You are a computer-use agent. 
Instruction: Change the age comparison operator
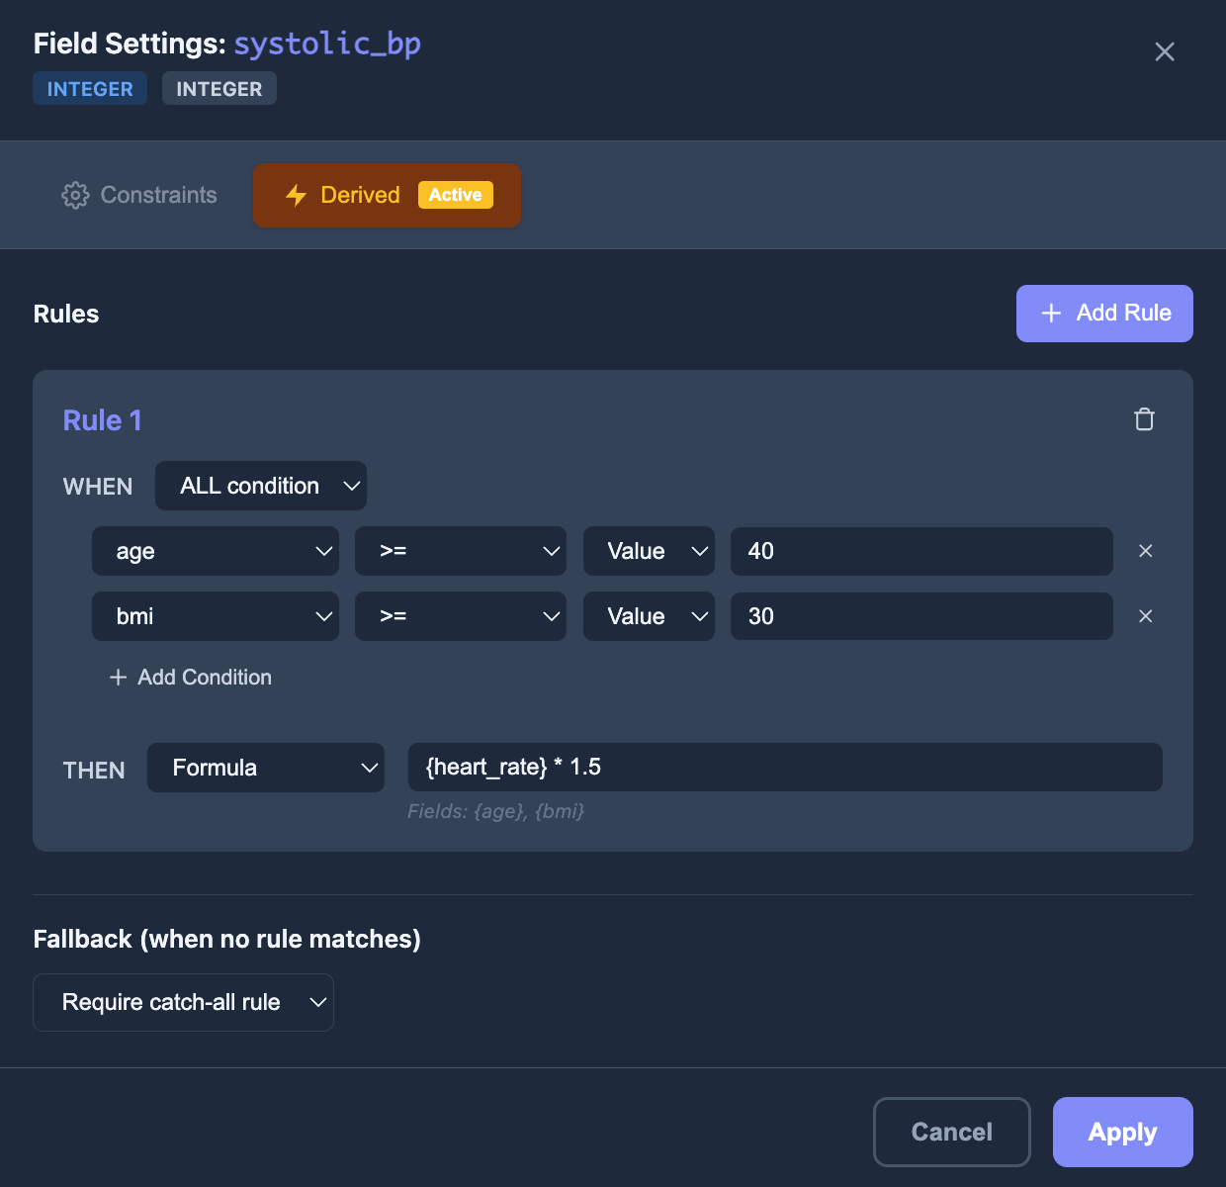click(x=460, y=551)
